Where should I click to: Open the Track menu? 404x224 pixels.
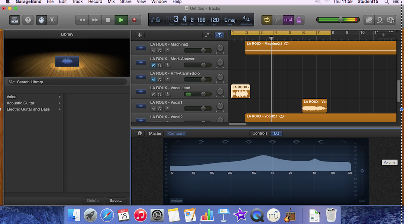(77, 2)
